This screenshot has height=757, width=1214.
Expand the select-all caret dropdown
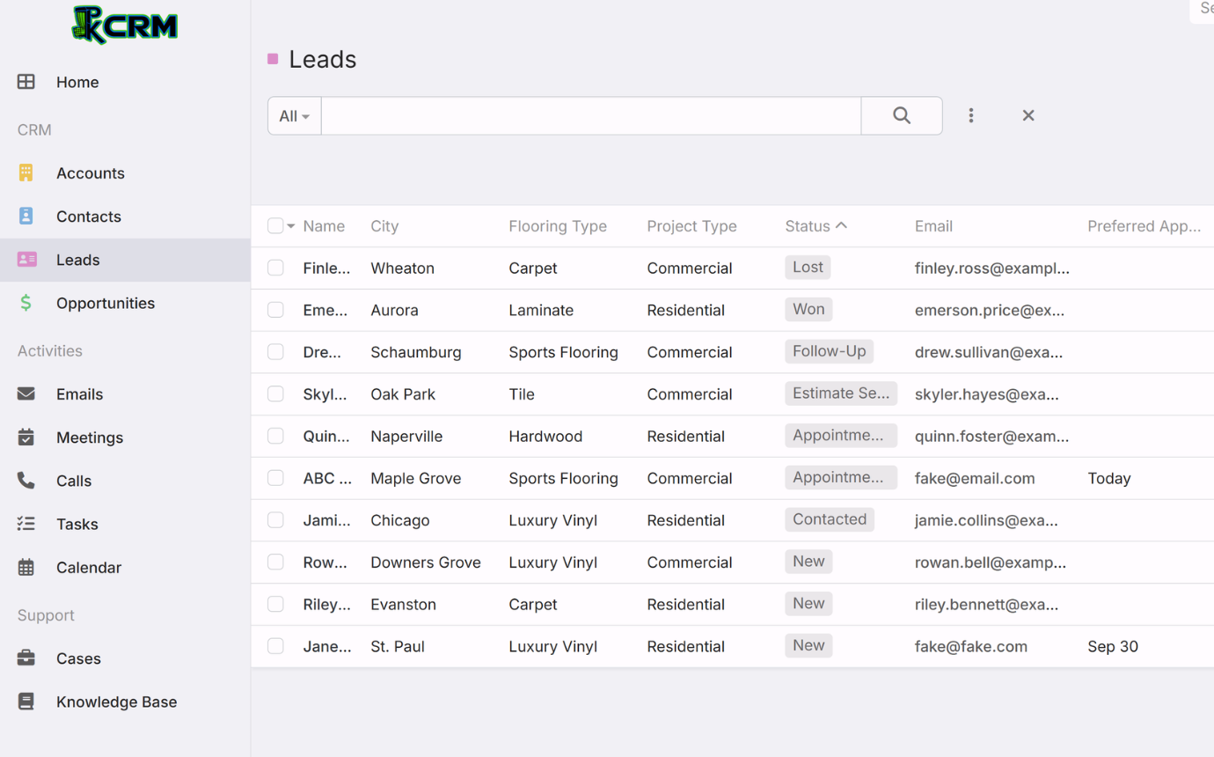point(291,226)
